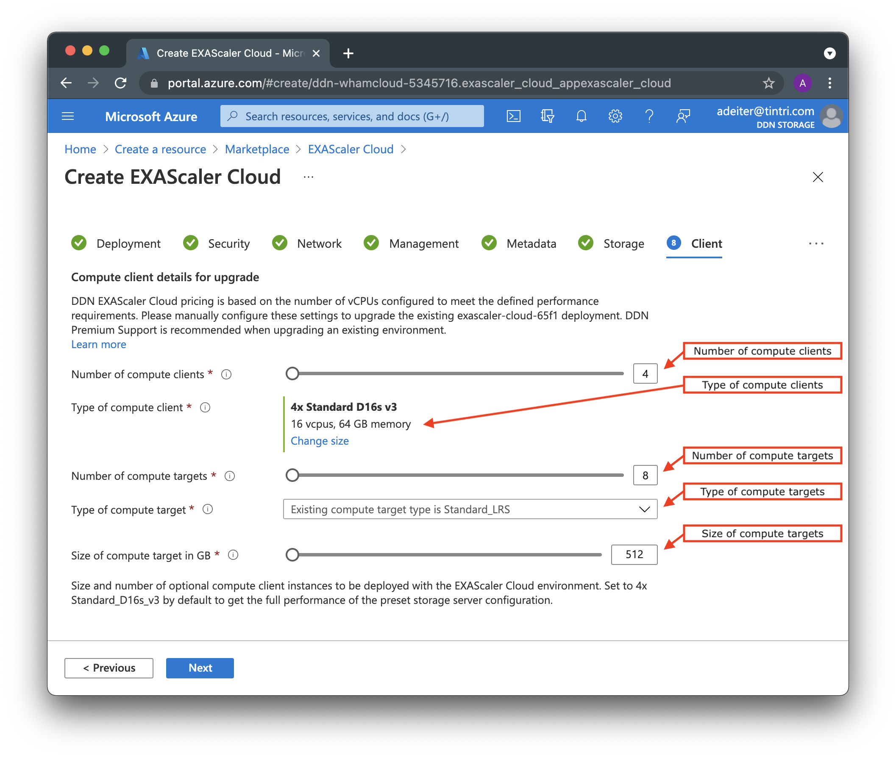Switch to the Network step
896x758 pixels.
click(307, 243)
